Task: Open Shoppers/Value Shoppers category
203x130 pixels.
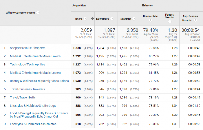Action: [27, 48]
